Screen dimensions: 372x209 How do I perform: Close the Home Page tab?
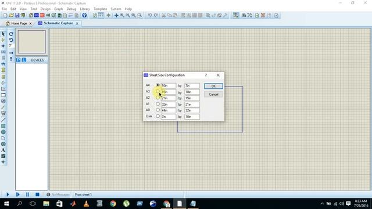[x=30, y=23]
